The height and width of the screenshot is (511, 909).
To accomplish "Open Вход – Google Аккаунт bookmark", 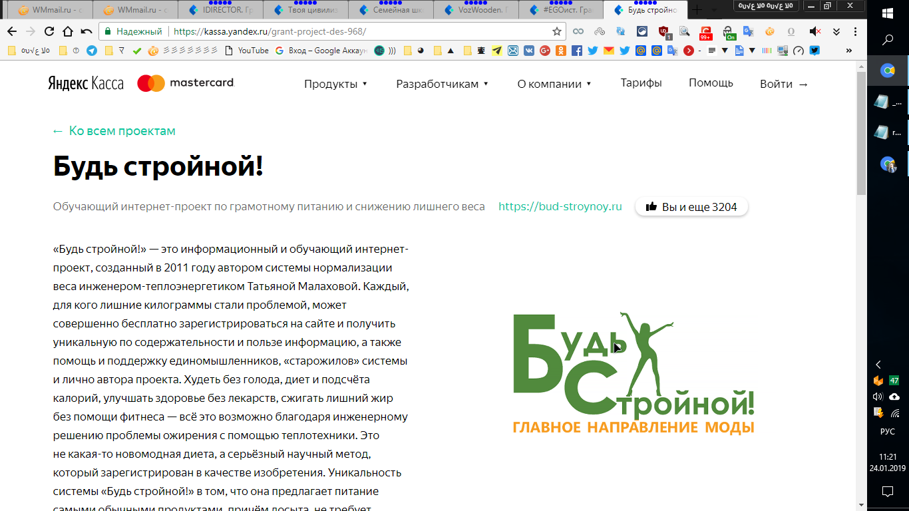I will coord(321,51).
